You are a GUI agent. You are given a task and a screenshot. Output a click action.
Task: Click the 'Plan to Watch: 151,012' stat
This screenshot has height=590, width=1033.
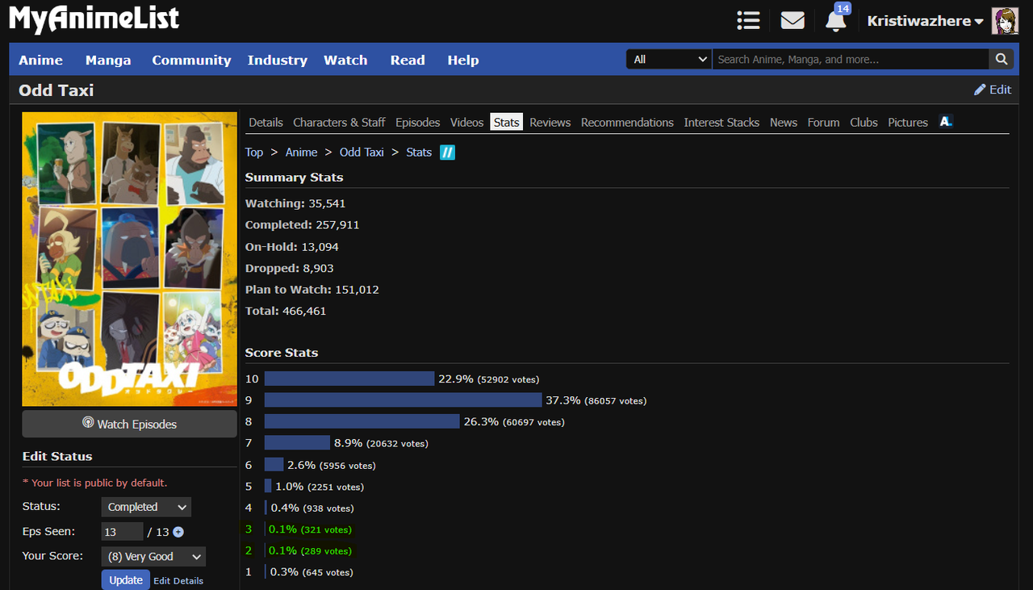[x=312, y=290]
